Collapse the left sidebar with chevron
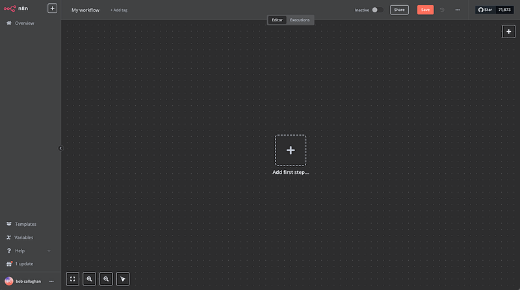The image size is (520, 290). tap(60, 148)
